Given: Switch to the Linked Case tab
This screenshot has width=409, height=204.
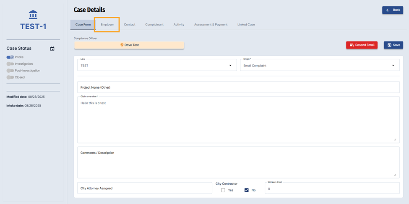Looking at the screenshot, I should [246, 24].
